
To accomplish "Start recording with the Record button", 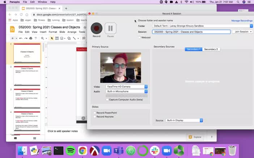I will pos(96,28).
